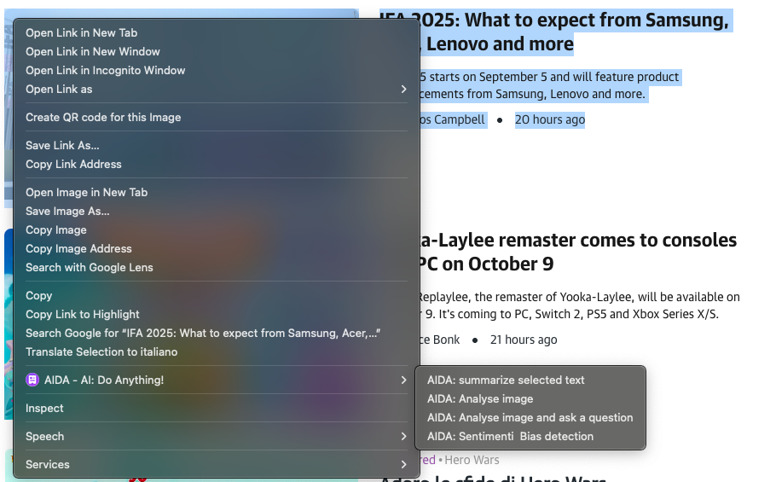Expand the Speech submenu arrow
Screen dimensions: 776x482
point(403,437)
